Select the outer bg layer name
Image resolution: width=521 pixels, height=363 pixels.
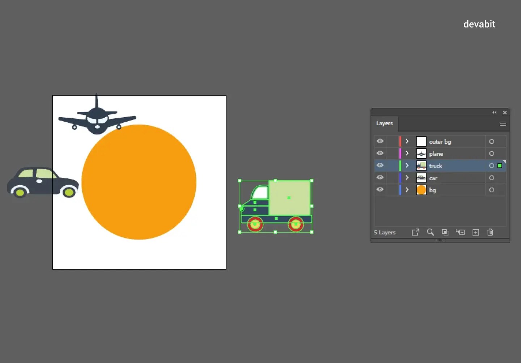click(440, 142)
